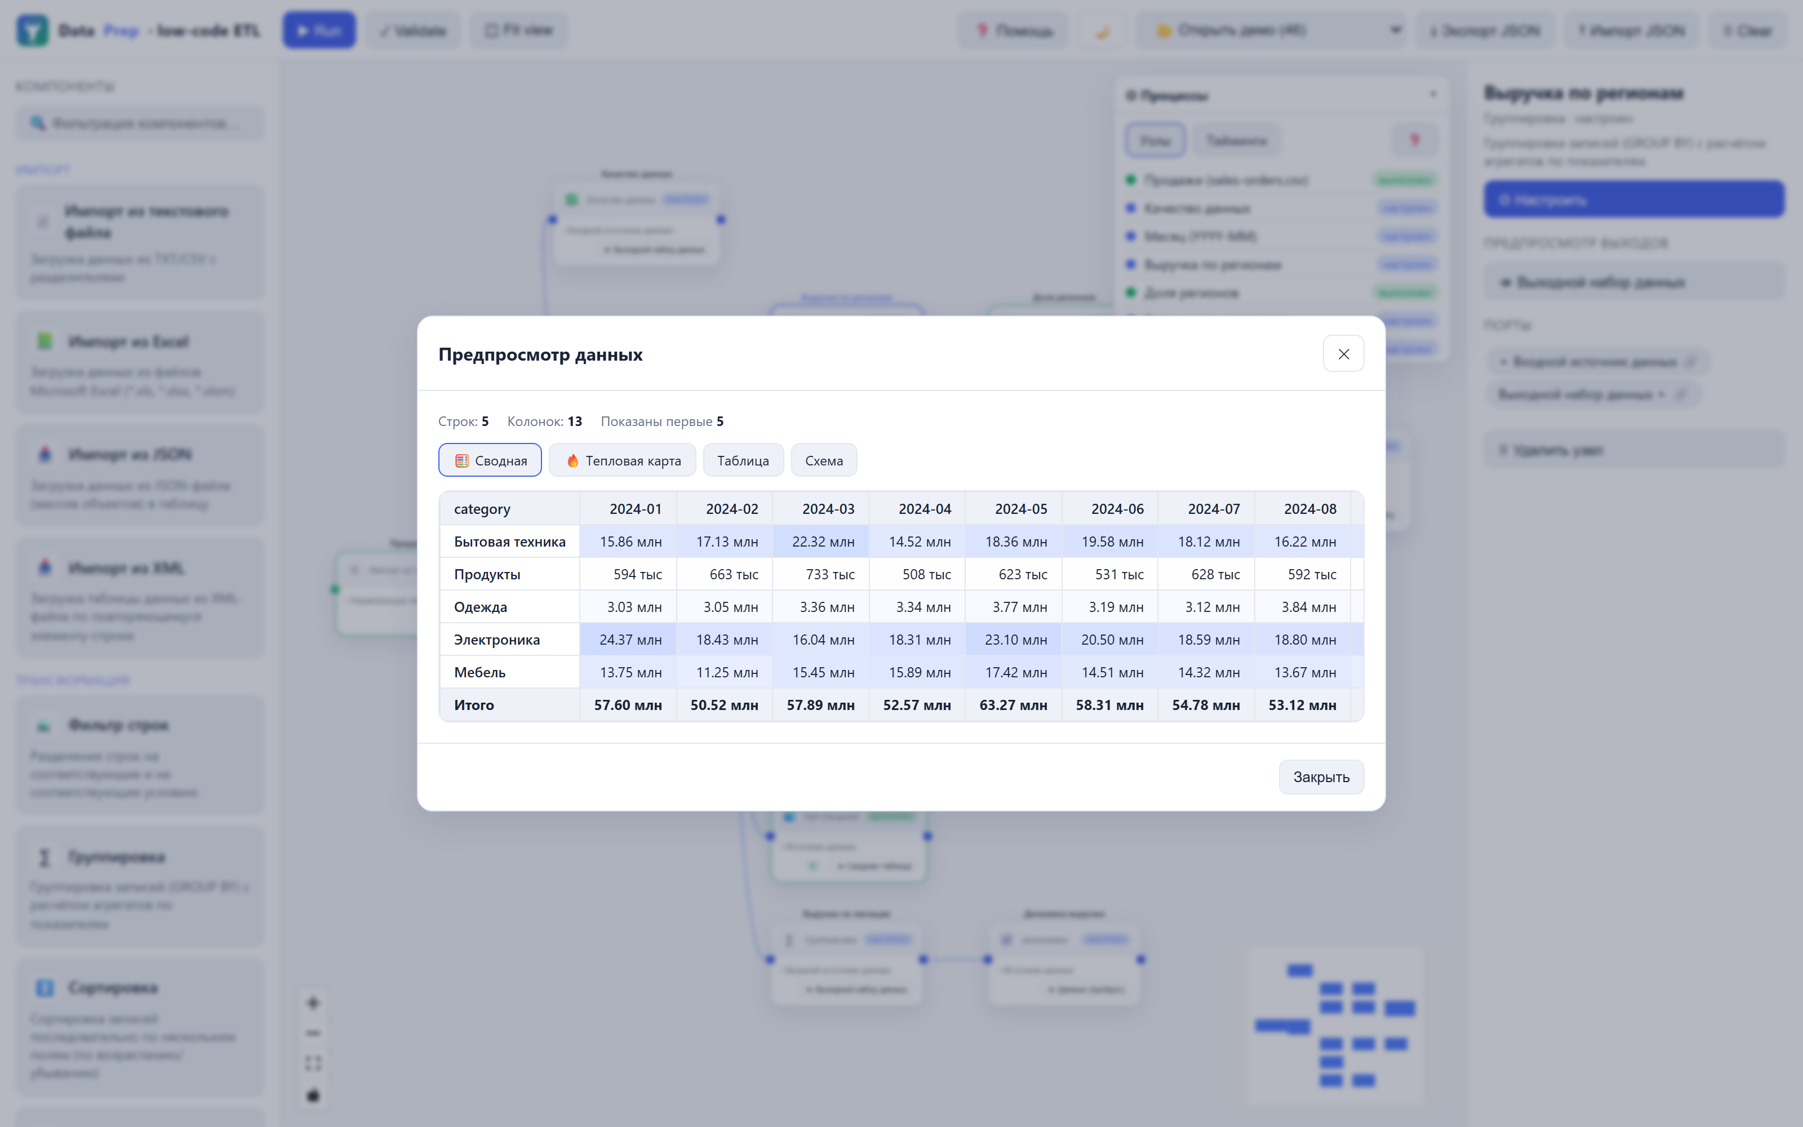Viewport: 1803px width, 1127px height.
Task: Select the Таймлайн tab in the processes panel
Action: pos(1237,140)
